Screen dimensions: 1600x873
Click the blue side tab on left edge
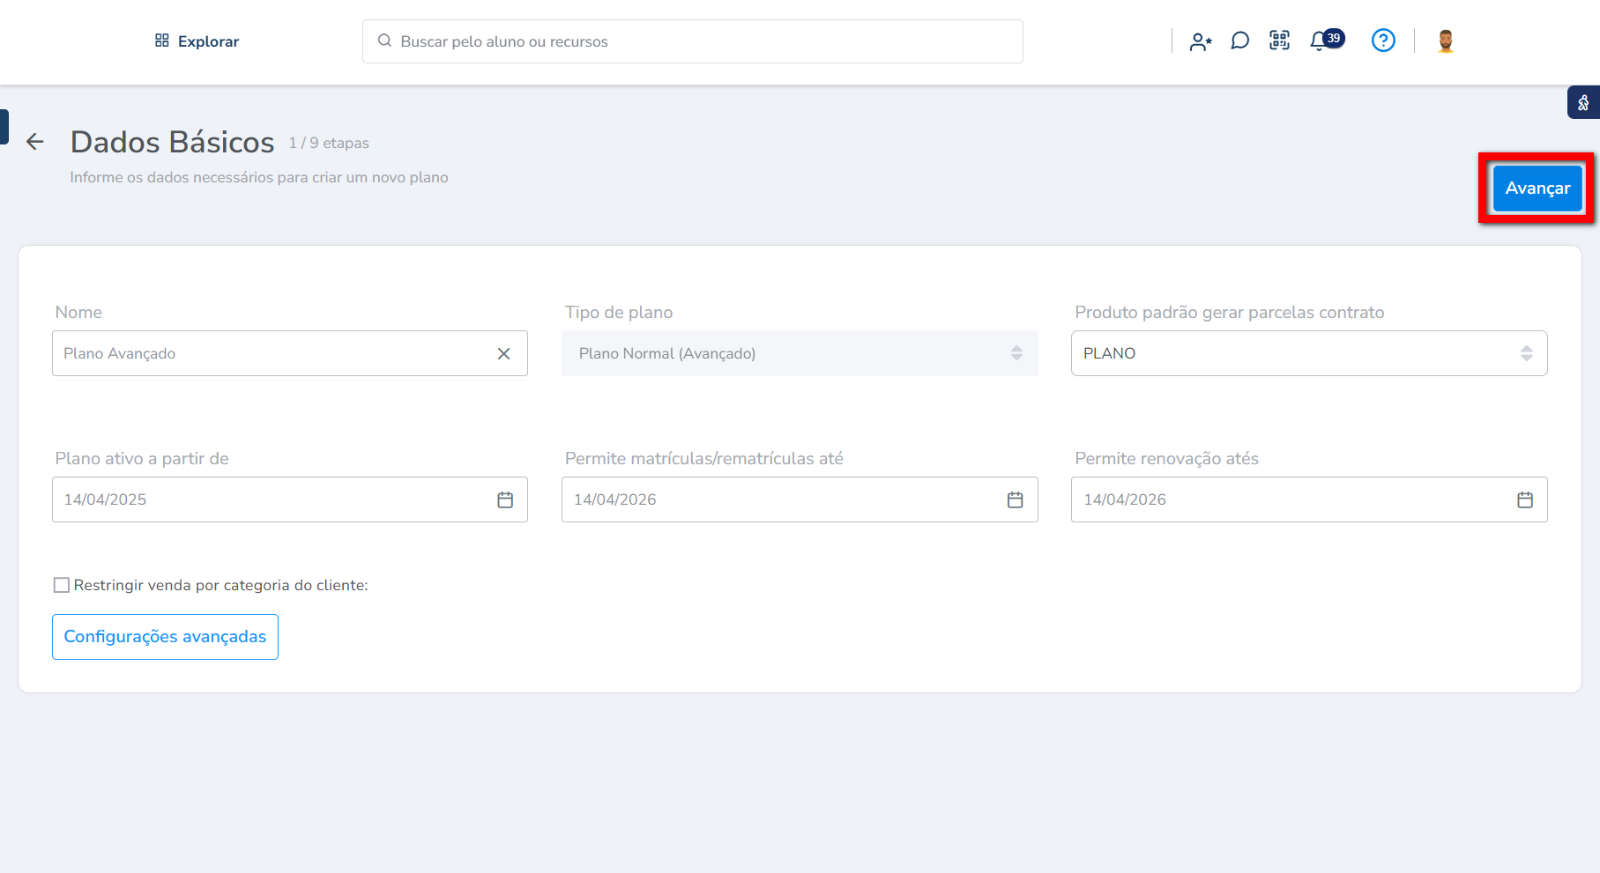click(x=4, y=126)
